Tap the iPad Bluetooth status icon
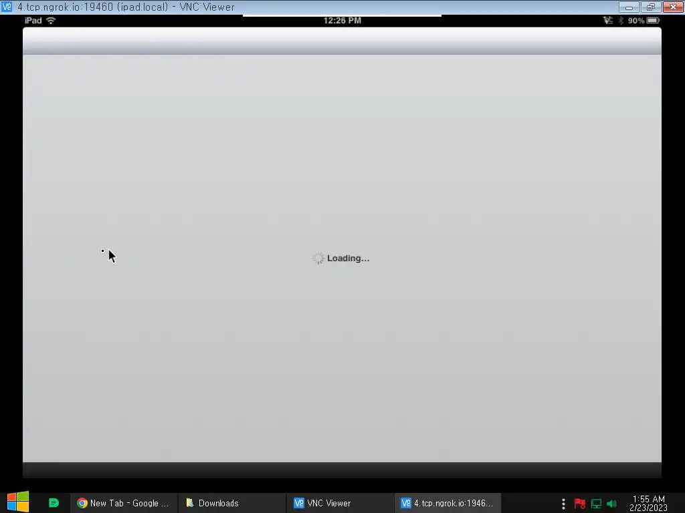Screen dimensions: 685x513 (x=621, y=21)
